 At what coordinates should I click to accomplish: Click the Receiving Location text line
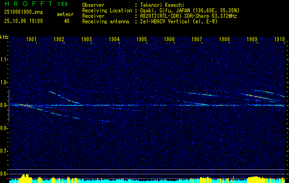tap(161, 11)
